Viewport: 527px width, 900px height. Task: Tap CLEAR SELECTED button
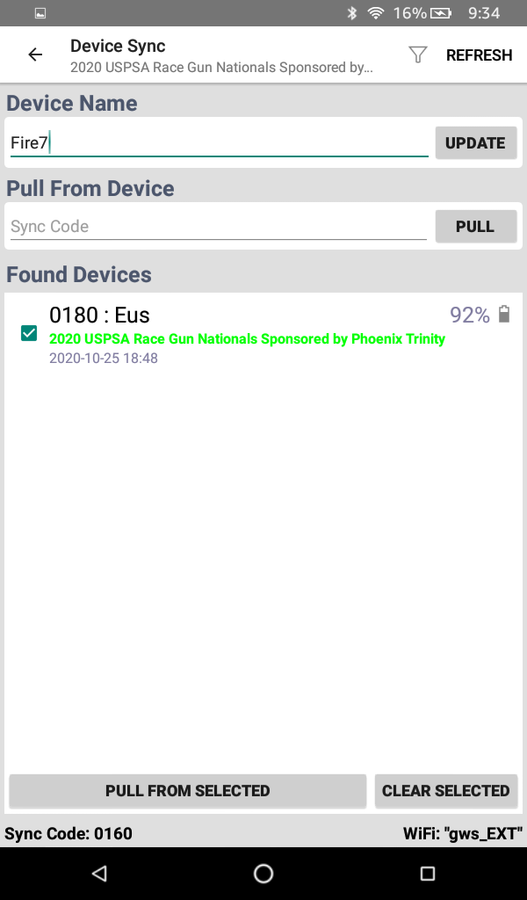coord(445,790)
